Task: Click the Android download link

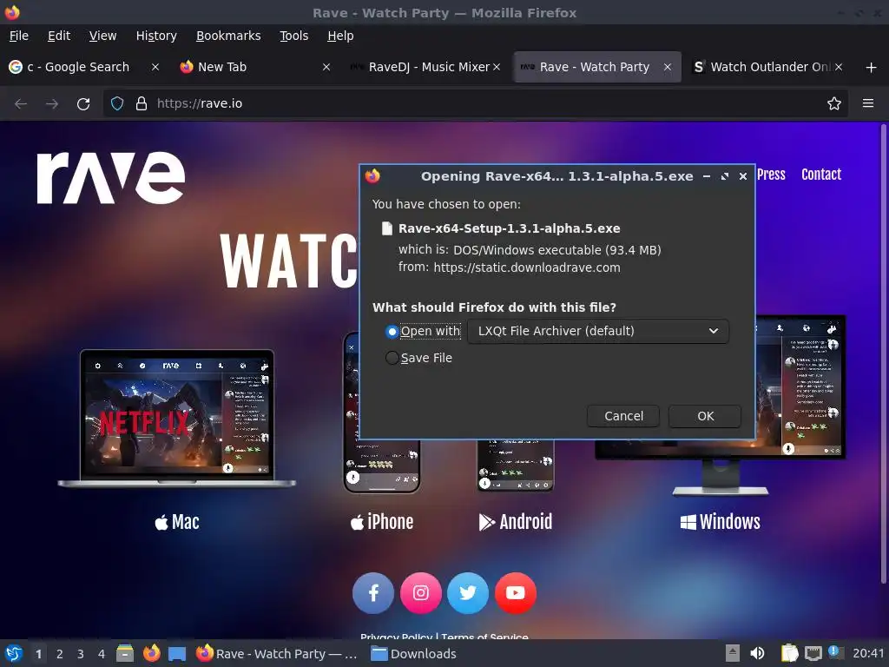Action: (516, 522)
